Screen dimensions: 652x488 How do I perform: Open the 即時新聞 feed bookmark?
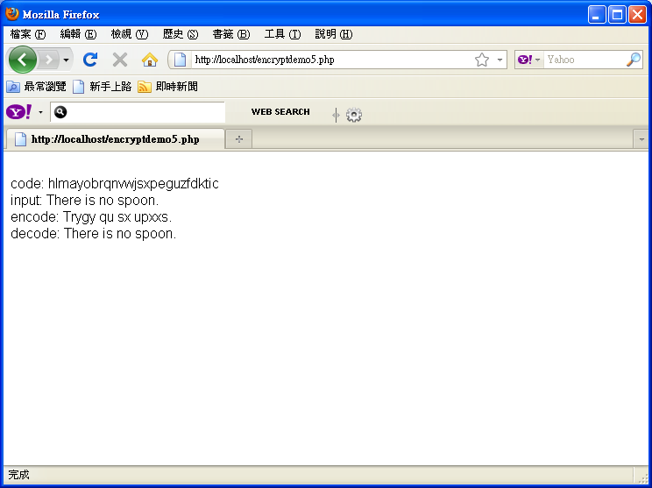(168, 87)
